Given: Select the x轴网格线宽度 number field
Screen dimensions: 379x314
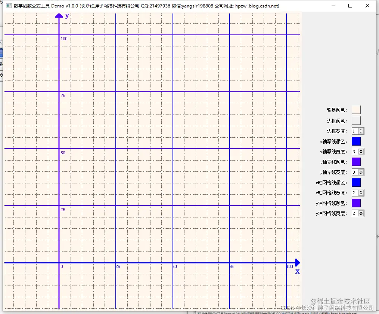Looking at the screenshot, I should (355, 193).
